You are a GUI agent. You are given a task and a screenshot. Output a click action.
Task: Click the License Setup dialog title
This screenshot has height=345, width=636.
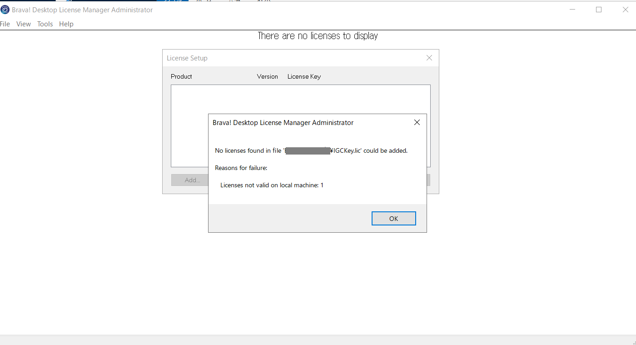(187, 58)
